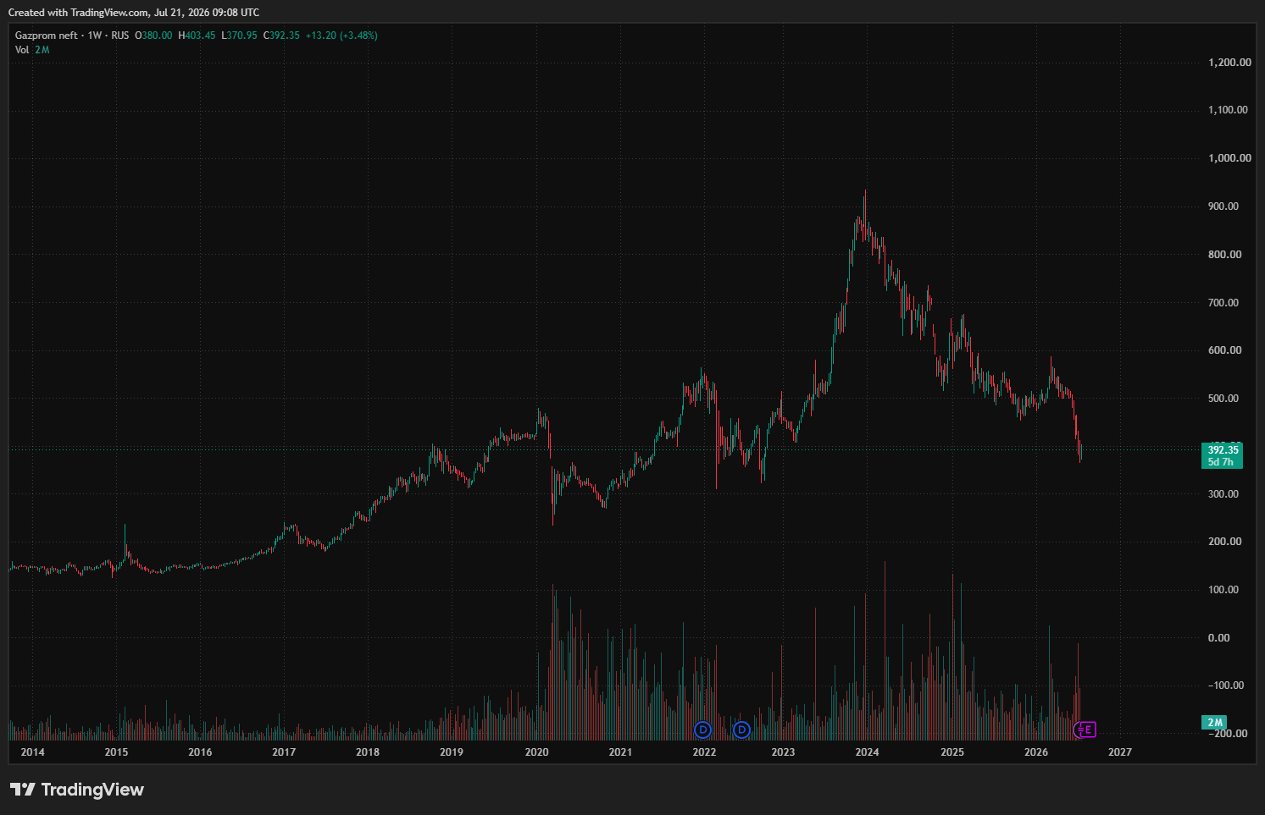Click the 1W interval in the legend
Viewport: 1265px width, 815px height.
click(95, 36)
